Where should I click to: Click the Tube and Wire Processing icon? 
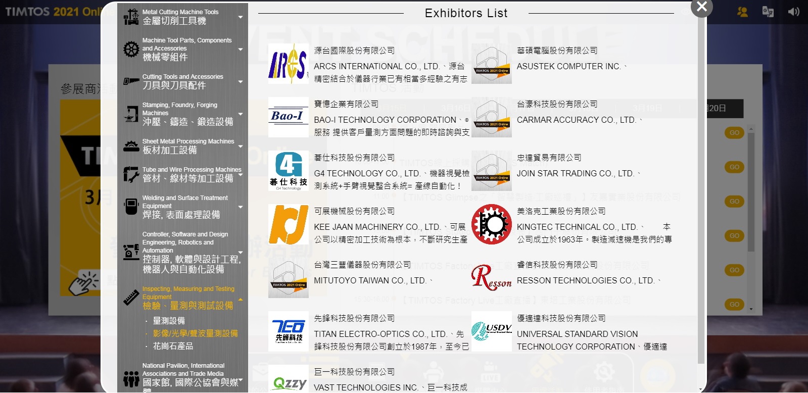(x=131, y=174)
